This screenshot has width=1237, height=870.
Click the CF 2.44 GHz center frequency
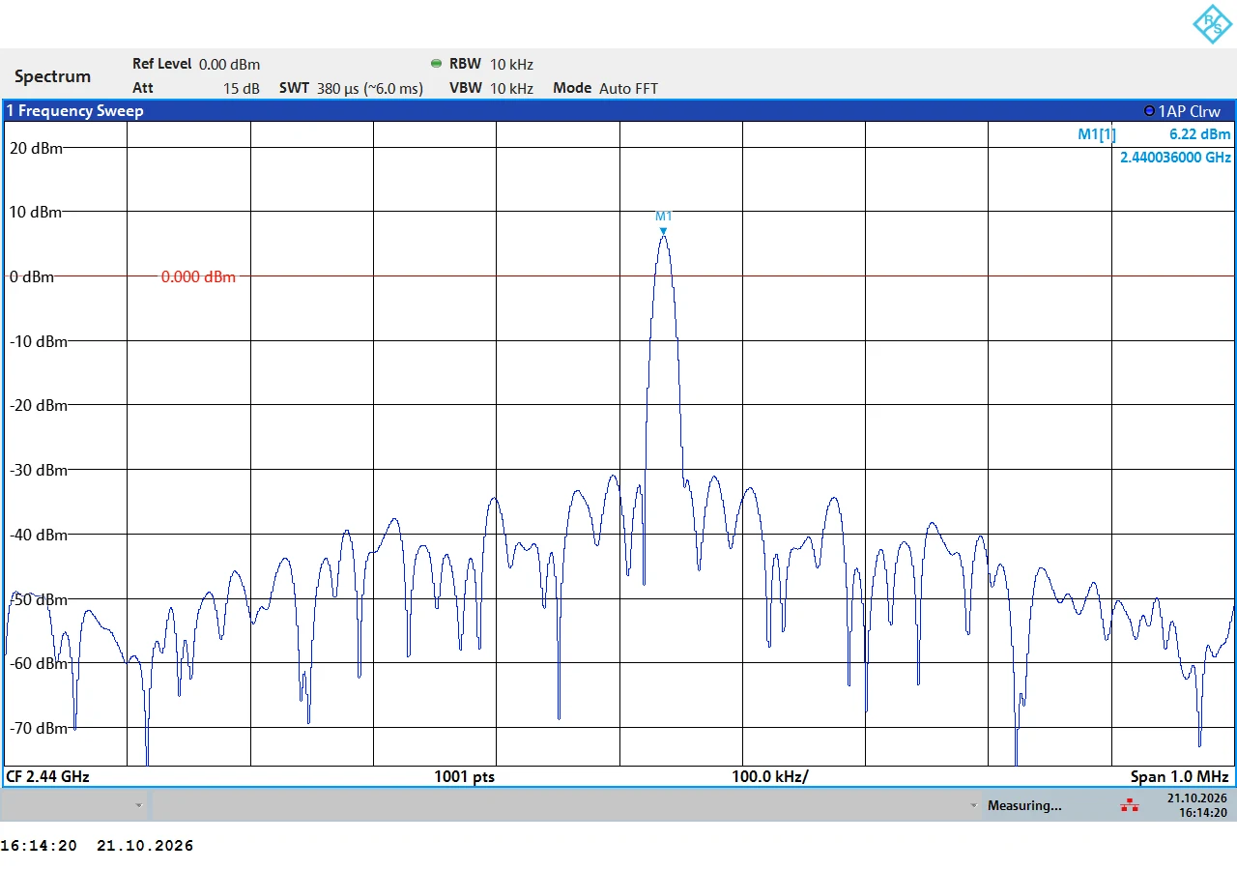click(x=48, y=776)
